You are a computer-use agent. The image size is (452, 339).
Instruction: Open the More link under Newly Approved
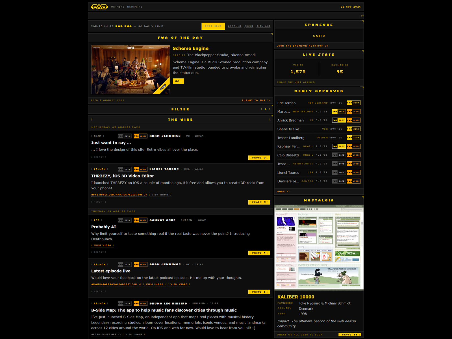[x=283, y=192]
